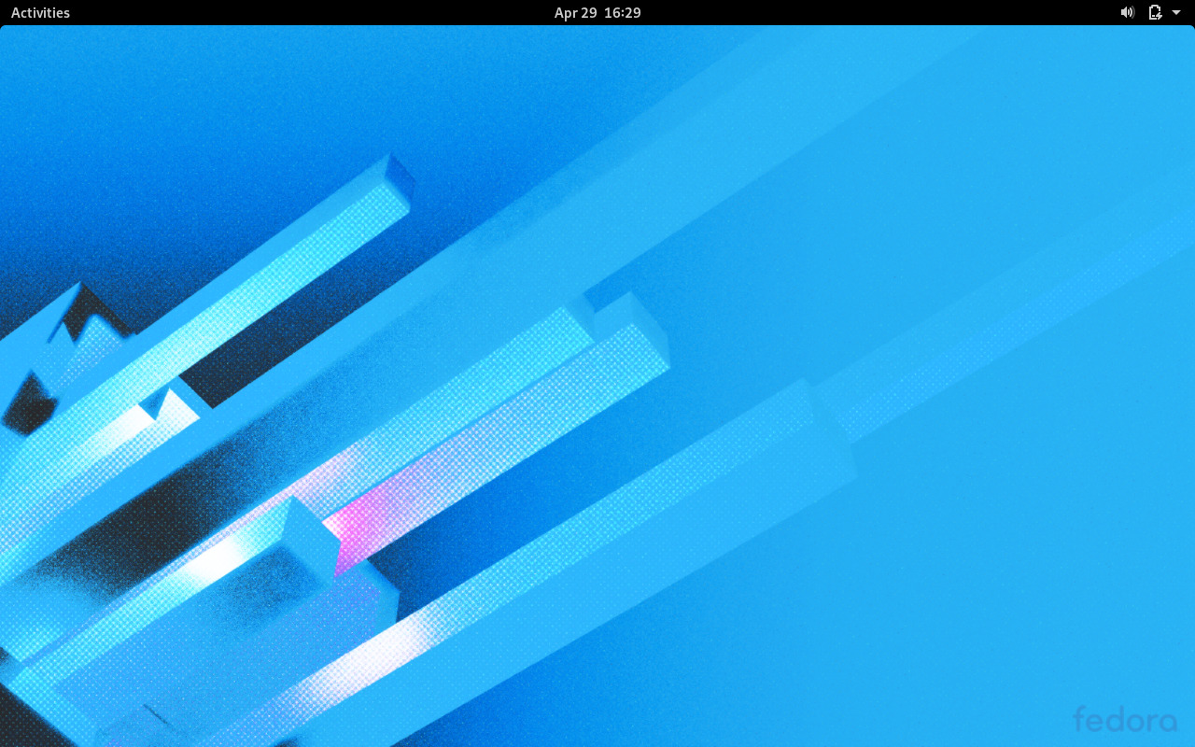Adjust volume from the top bar indicator

[x=1127, y=12]
